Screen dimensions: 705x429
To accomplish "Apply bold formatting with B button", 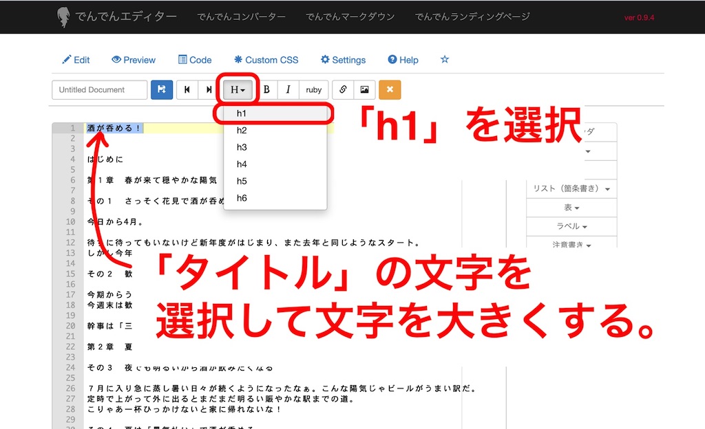I will tap(266, 90).
